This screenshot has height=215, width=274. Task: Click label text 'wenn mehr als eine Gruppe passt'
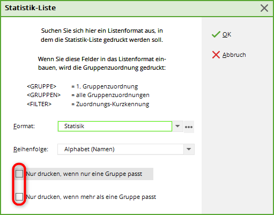(109, 197)
